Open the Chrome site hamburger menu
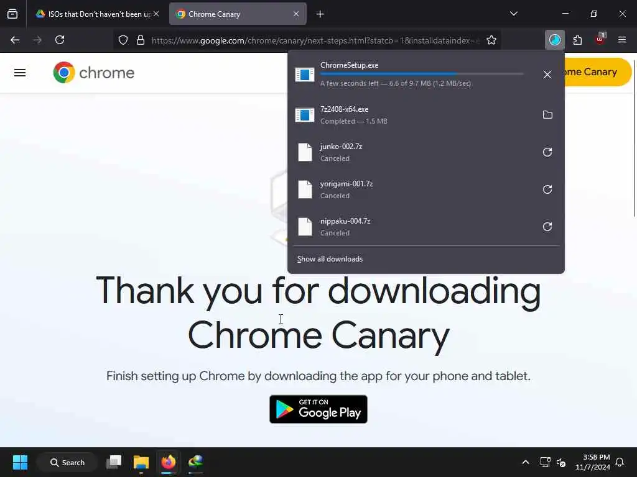The height and width of the screenshot is (477, 637). tap(20, 73)
